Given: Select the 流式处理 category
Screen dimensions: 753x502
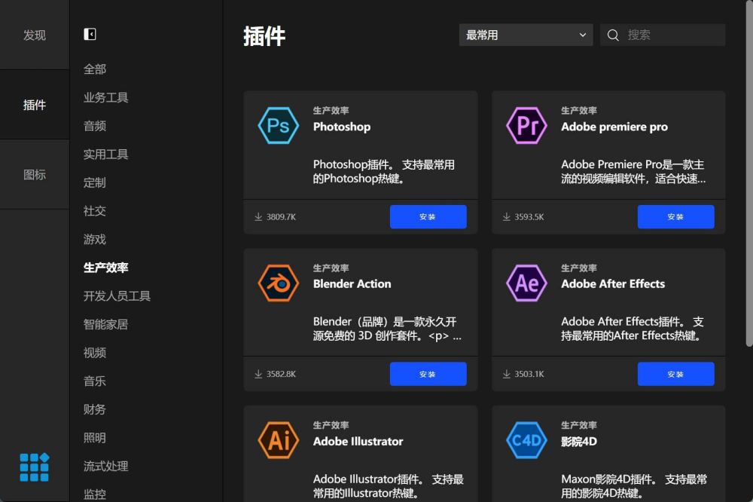Looking at the screenshot, I should coord(105,467).
